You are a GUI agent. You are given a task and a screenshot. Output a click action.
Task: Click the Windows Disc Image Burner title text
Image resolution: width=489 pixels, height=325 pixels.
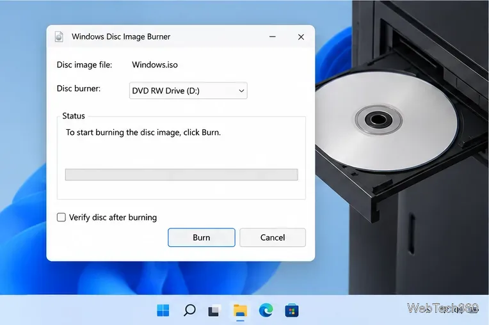(x=121, y=36)
